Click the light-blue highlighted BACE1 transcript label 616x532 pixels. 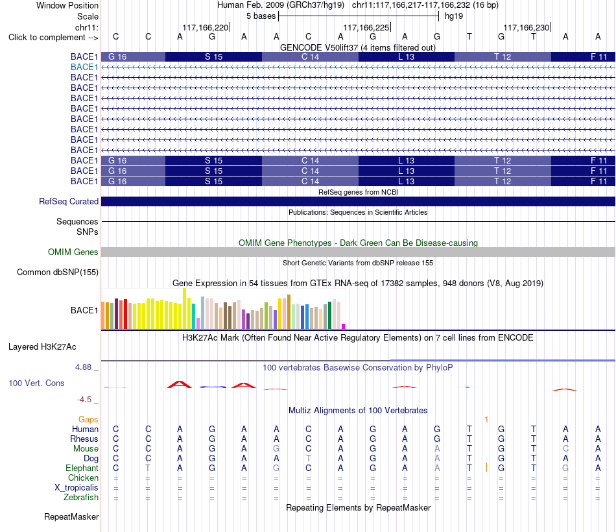coord(84,67)
